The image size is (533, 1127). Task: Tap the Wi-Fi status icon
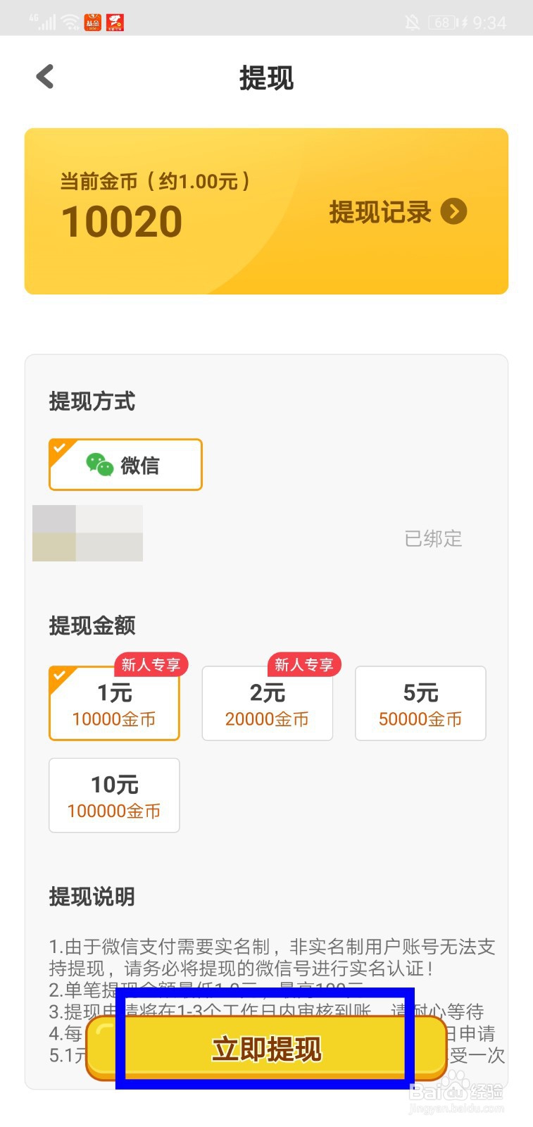70,23
